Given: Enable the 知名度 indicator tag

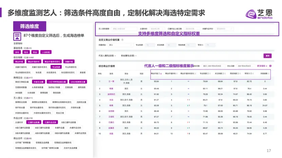Looking at the screenshot, I should point(38,72).
